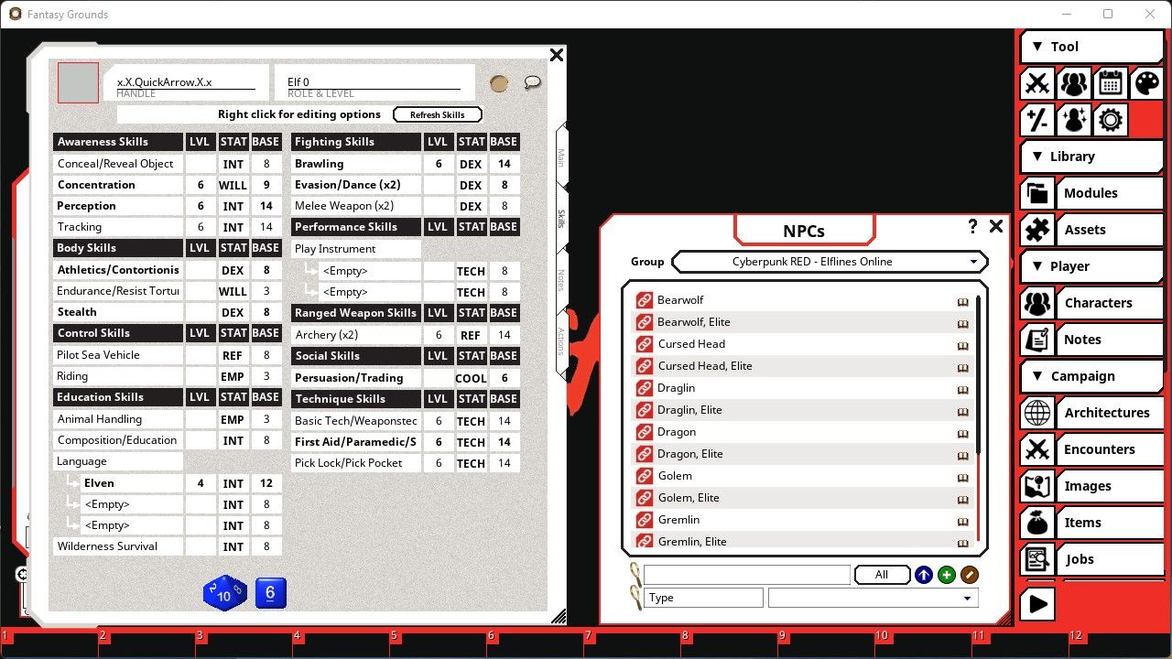Click the blue d10 percentile die
Viewport: 1172px width, 659px height.
click(x=224, y=593)
